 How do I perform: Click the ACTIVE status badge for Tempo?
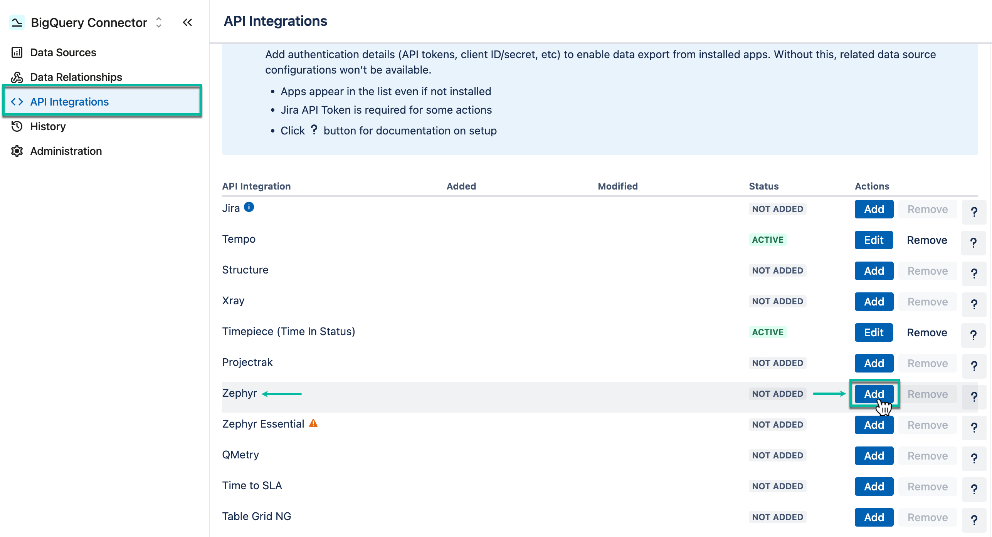[767, 239]
